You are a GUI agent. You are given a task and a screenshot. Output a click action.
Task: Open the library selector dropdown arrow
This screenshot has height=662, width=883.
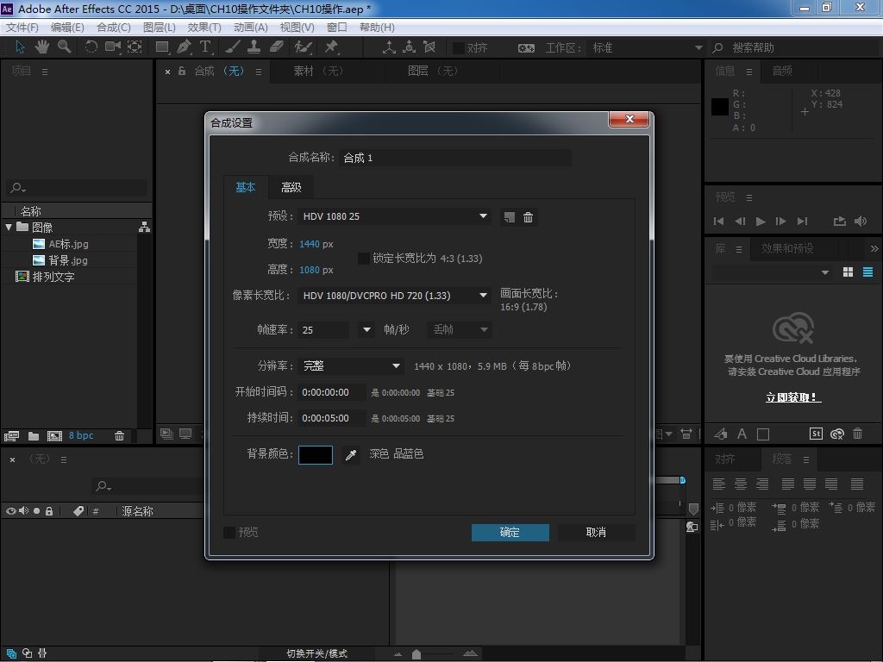(x=825, y=272)
